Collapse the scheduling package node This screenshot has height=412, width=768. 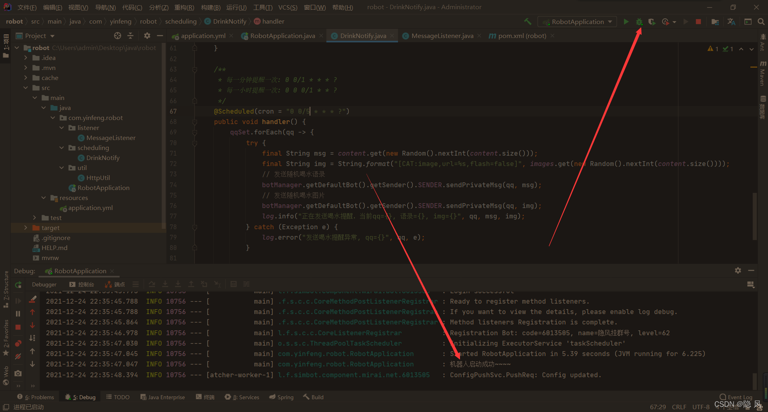click(x=62, y=148)
